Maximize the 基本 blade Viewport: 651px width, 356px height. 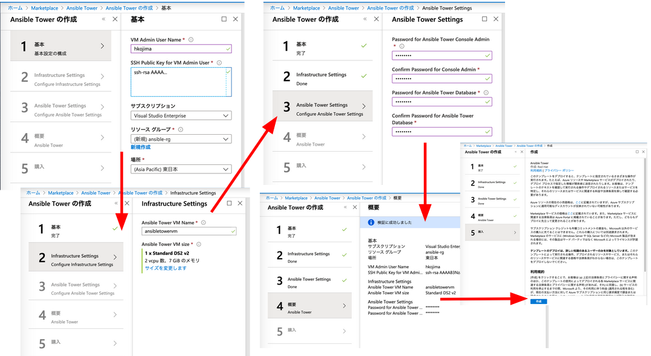224,19
